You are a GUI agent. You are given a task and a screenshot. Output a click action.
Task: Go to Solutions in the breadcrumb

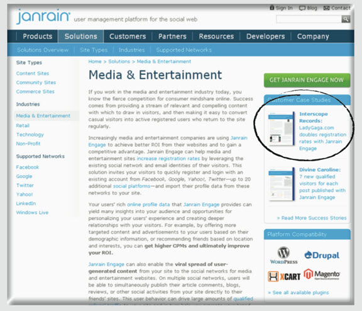[119, 62]
